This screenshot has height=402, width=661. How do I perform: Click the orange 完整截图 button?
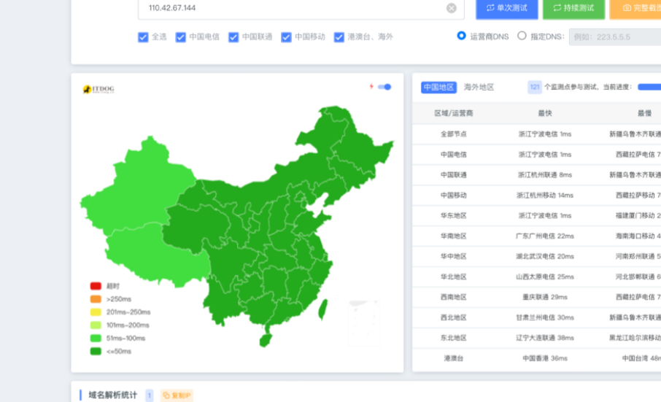(x=635, y=8)
